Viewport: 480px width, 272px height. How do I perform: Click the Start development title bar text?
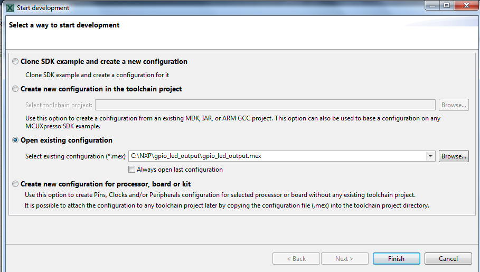tap(43, 8)
